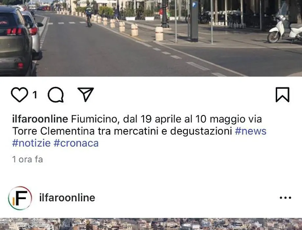Tap the white scooter in the photo
Viewport: 302px width, 230px height.
pos(284,29)
